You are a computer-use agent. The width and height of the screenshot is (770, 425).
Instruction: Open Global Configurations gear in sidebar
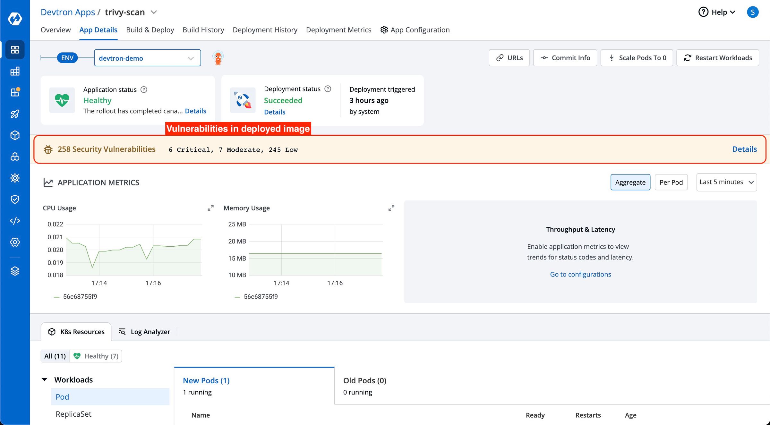click(x=15, y=242)
